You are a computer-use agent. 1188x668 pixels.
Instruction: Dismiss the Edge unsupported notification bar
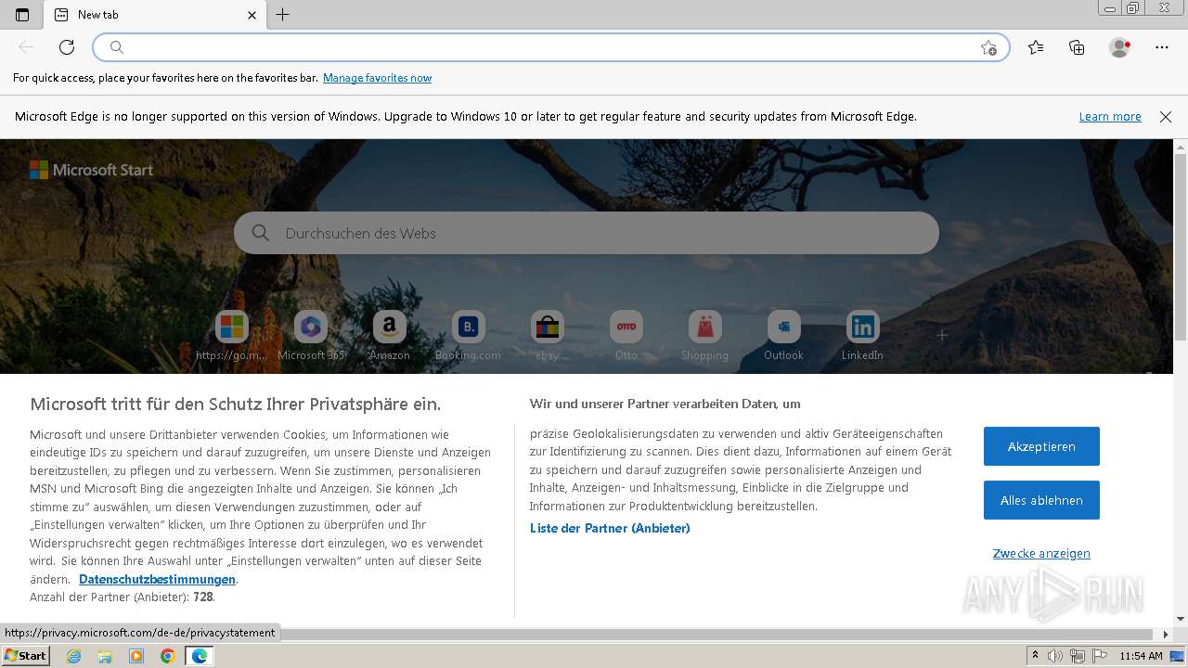pos(1166,117)
